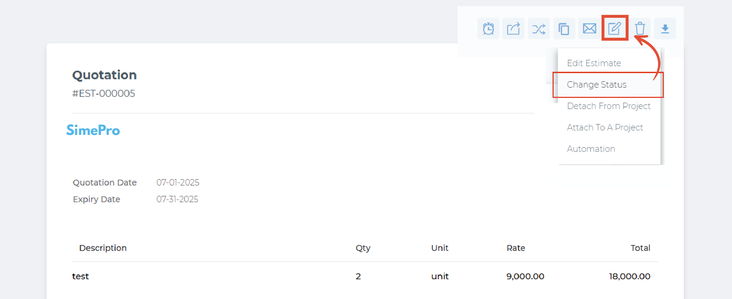Click the rate value 9,000.00

pyautogui.click(x=525, y=276)
